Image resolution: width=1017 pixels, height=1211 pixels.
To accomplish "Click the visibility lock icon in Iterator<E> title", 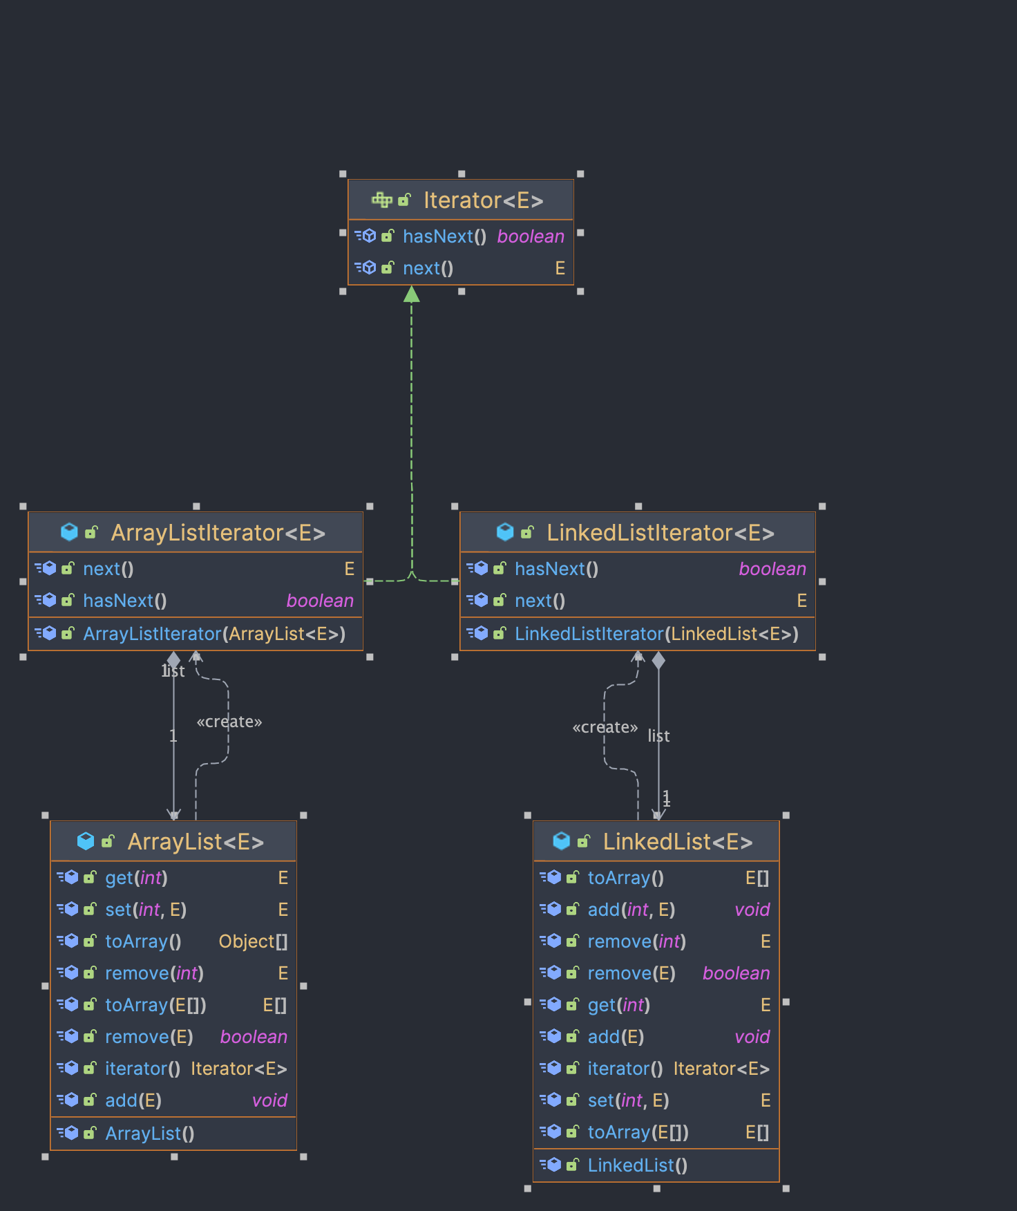I will click(x=405, y=200).
